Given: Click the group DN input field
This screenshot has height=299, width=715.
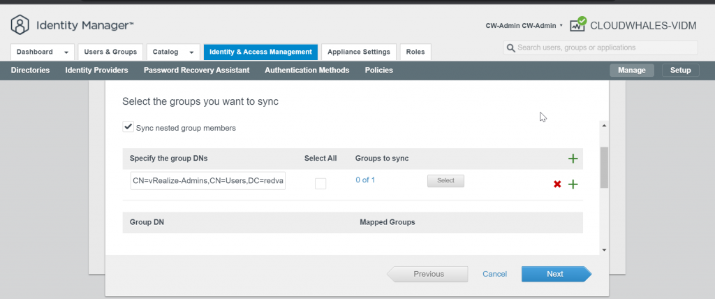Looking at the screenshot, I should coord(208,181).
